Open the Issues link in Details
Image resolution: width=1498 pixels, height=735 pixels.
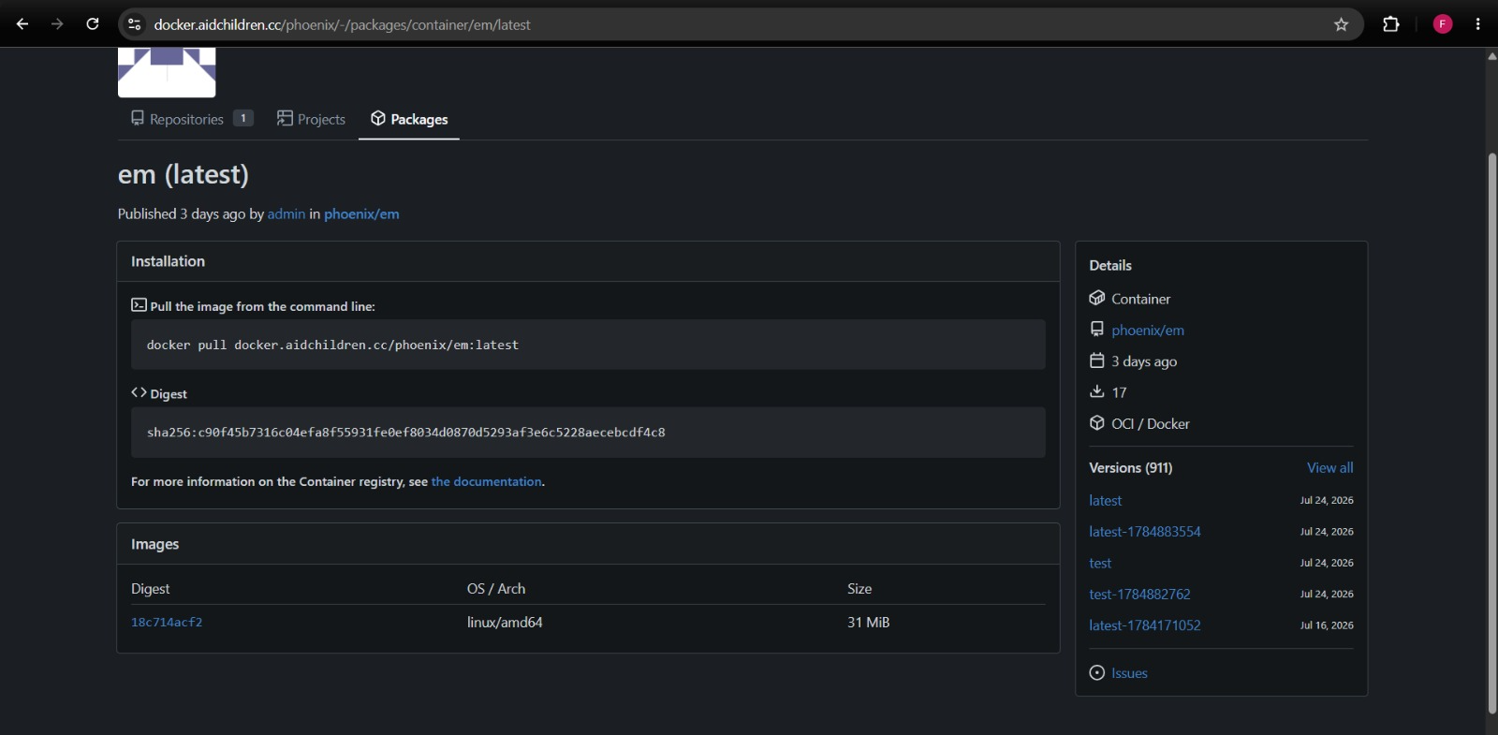(x=1129, y=673)
